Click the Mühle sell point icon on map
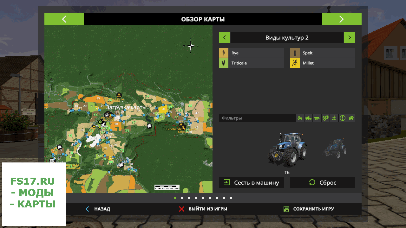Screen dimensions: 406x228 119,95
